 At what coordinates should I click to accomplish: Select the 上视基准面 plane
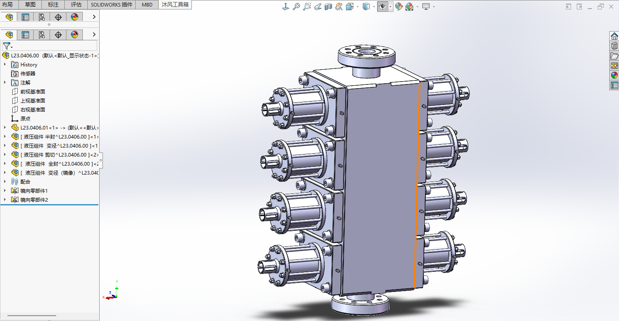point(33,100)
